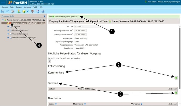Expand the Maßnahmen und Leistungen node
Screen dimensions: 181x106
pos(8,38)
